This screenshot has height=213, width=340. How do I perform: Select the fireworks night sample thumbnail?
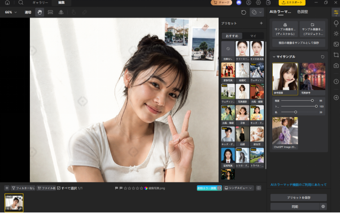pos(312,79)
